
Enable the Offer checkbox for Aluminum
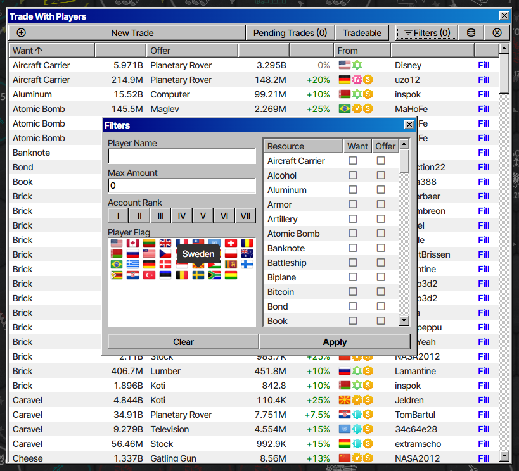[x=381, y=190]
